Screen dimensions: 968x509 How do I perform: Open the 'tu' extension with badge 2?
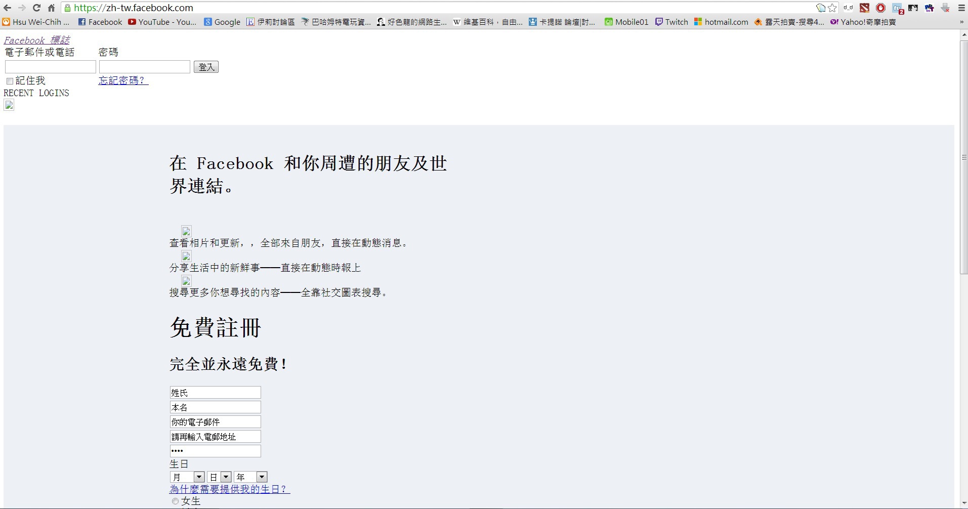pos(898,9)
